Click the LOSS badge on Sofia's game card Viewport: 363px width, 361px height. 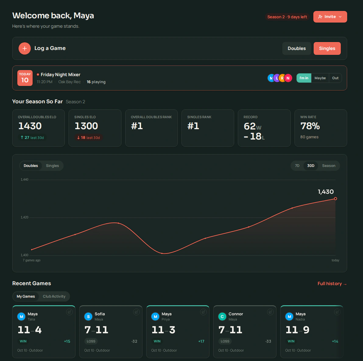91,341
